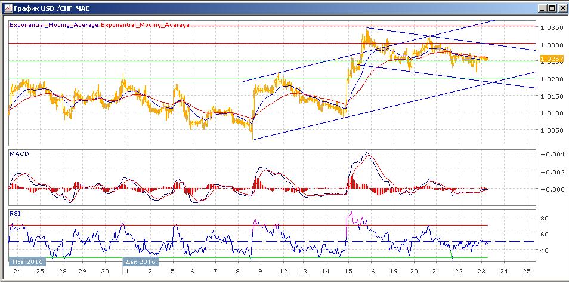Click the 80 level on RSI scale
569x283 pixels.
coord(545,219)
